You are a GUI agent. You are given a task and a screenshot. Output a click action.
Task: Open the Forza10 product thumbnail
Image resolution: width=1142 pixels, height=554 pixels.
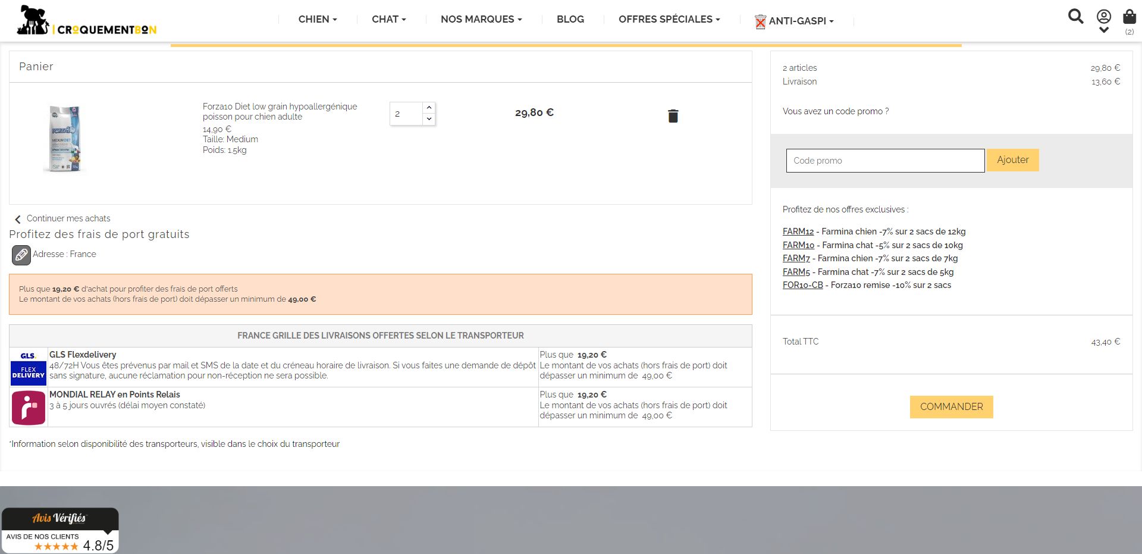[x=65, y=139]
